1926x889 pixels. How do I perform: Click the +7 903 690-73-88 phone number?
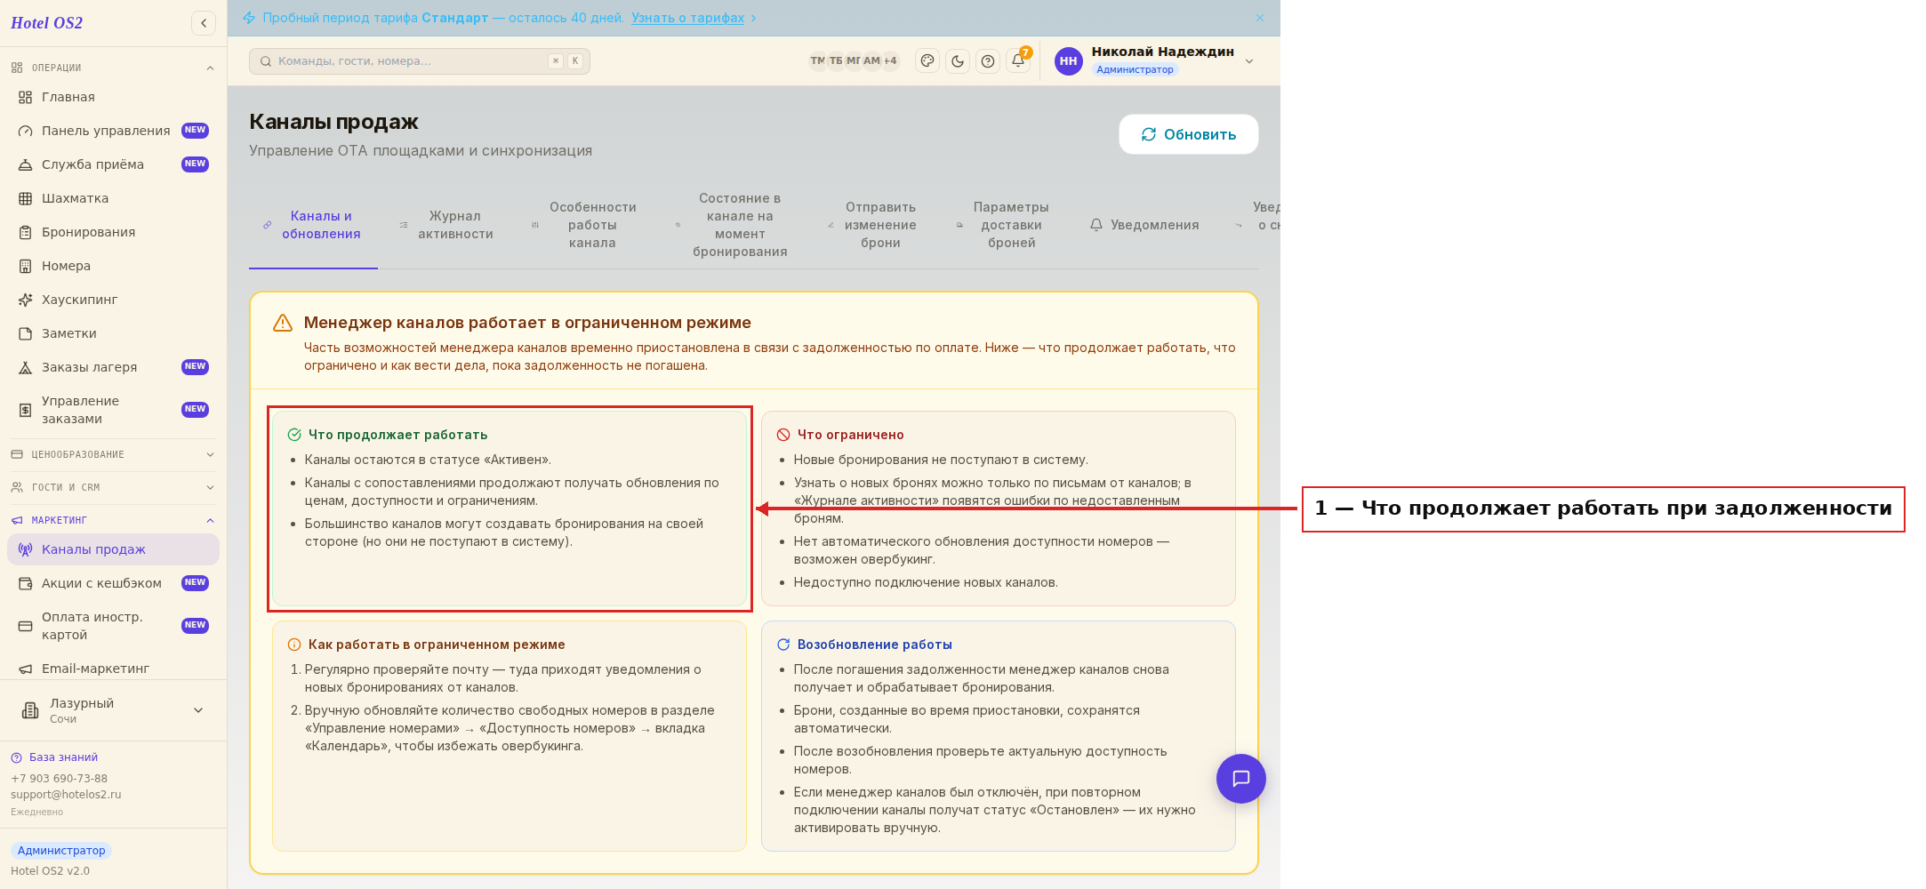pyautogui.click(x=59, y=779)
